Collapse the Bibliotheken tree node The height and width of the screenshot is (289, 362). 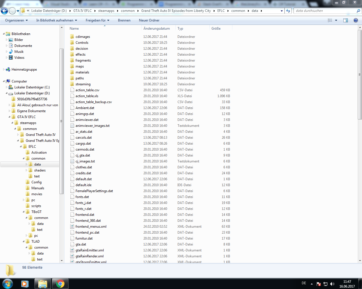point(4,34)
